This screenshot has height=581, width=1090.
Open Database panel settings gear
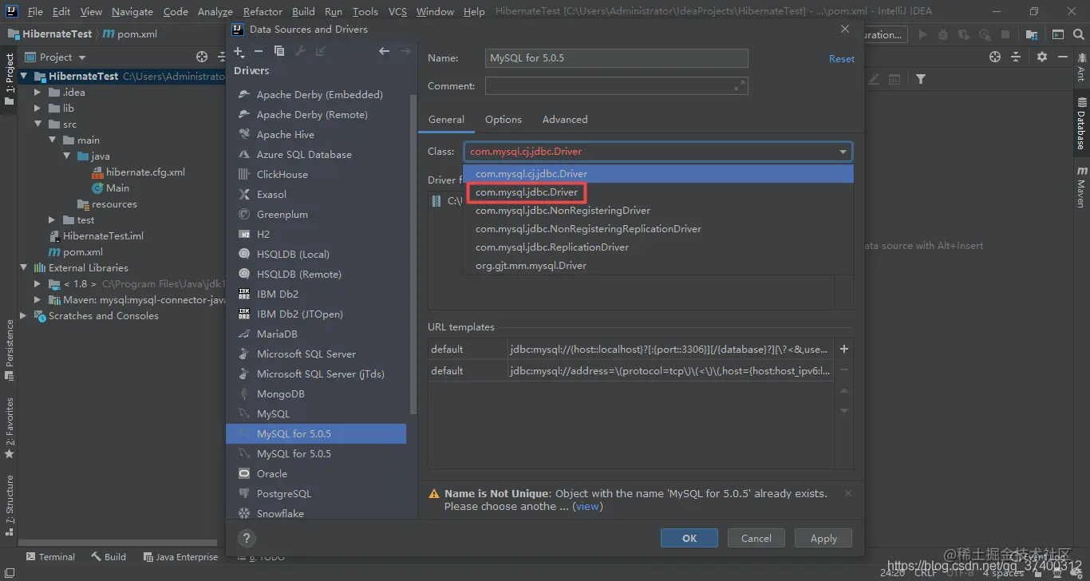tap(1041, 57)
